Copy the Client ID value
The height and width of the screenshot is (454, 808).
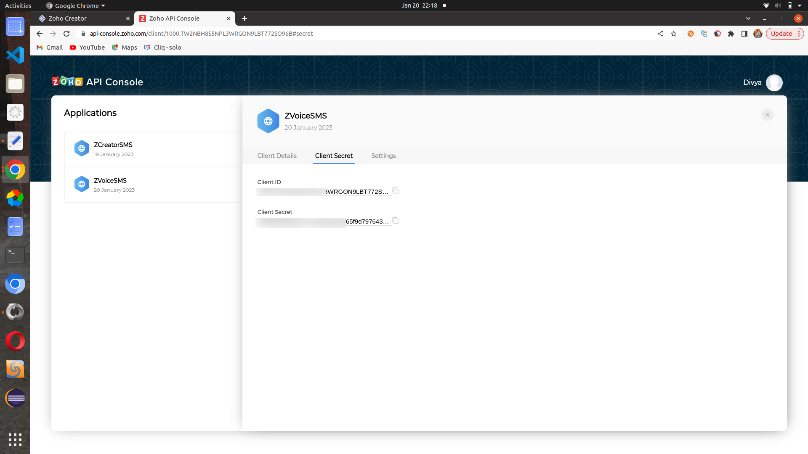coord(396,191)
